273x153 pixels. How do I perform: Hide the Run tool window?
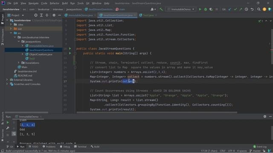click(270, 116)
